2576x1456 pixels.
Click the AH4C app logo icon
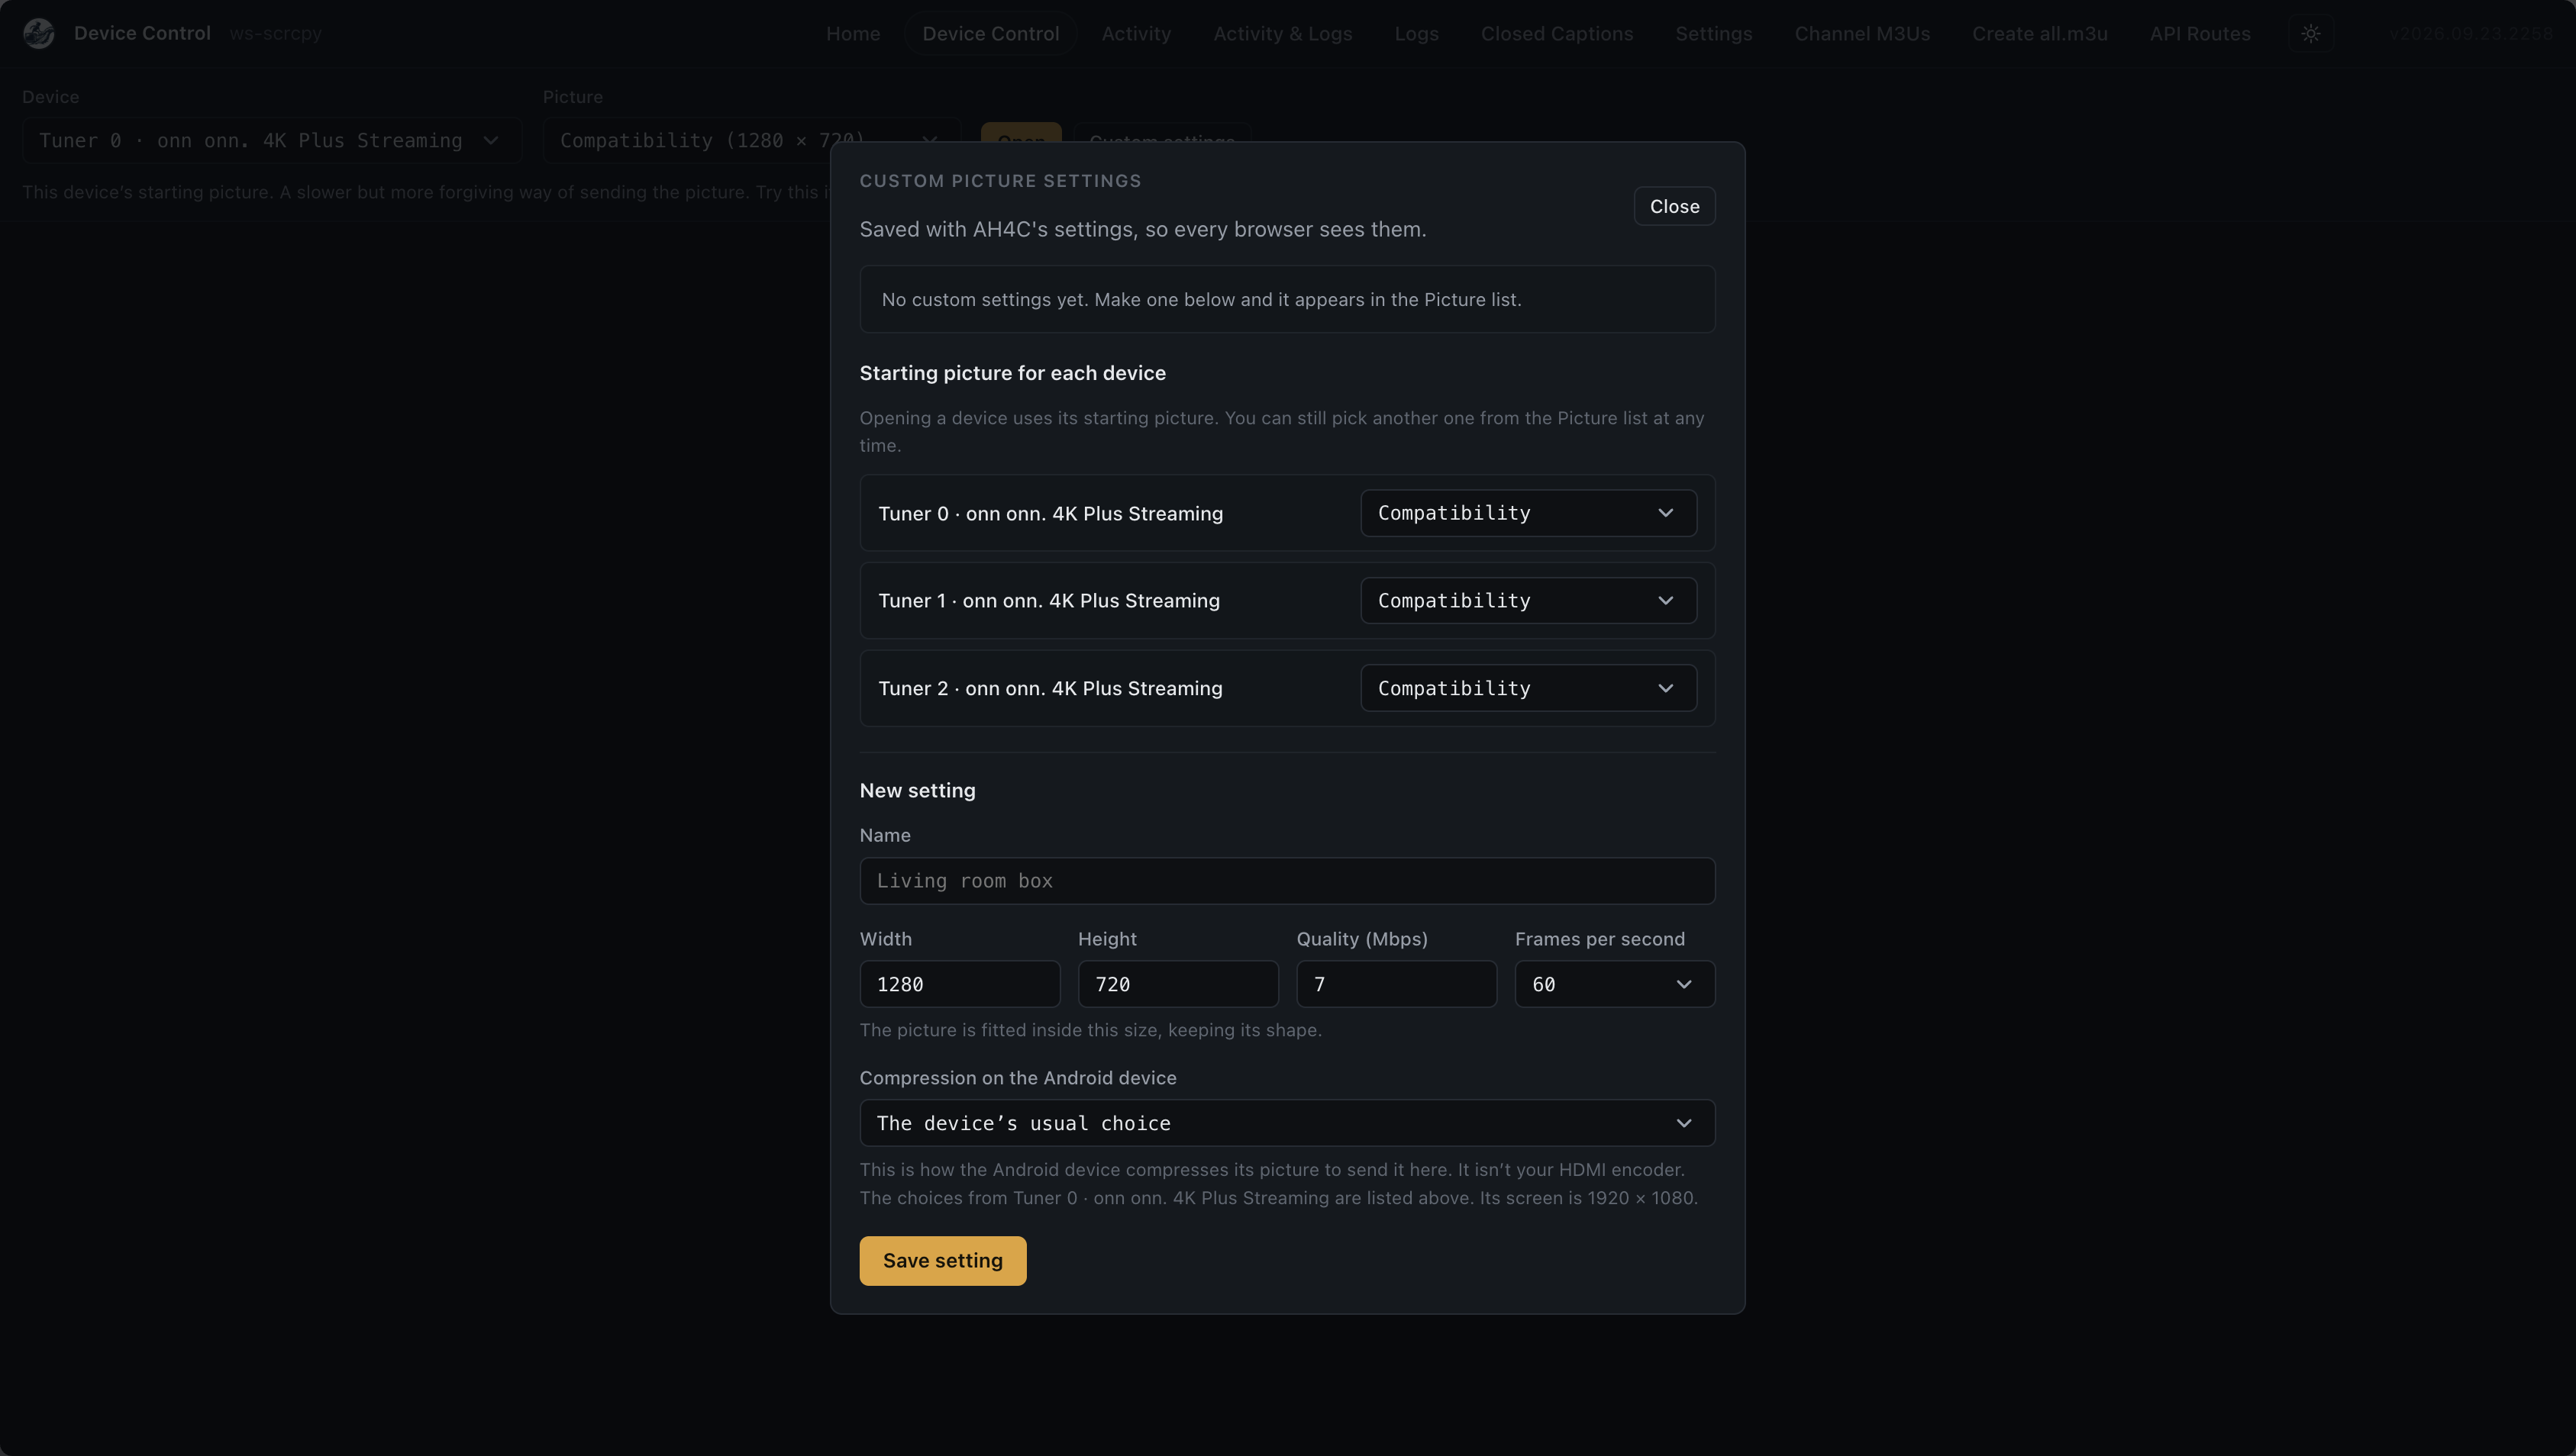39,33
